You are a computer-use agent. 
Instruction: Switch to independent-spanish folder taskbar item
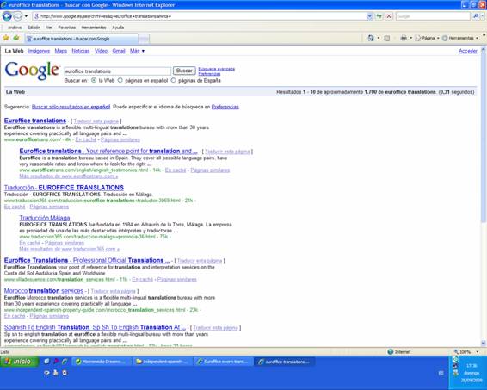coord(163,362)
